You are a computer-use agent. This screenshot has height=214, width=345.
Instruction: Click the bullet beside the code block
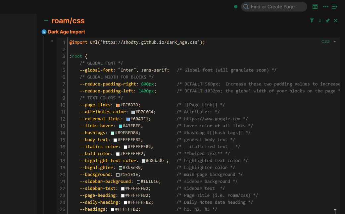coord(52,41)
